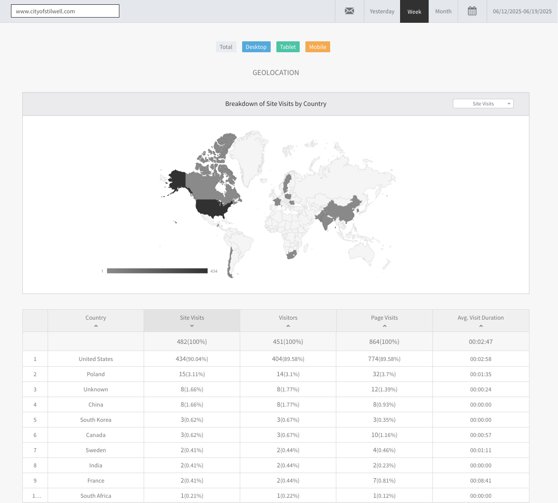Click Avg. Visit Duration column header
Image resolution: width=558 pixels, height=503 pixels.
(x=481, y=321)
